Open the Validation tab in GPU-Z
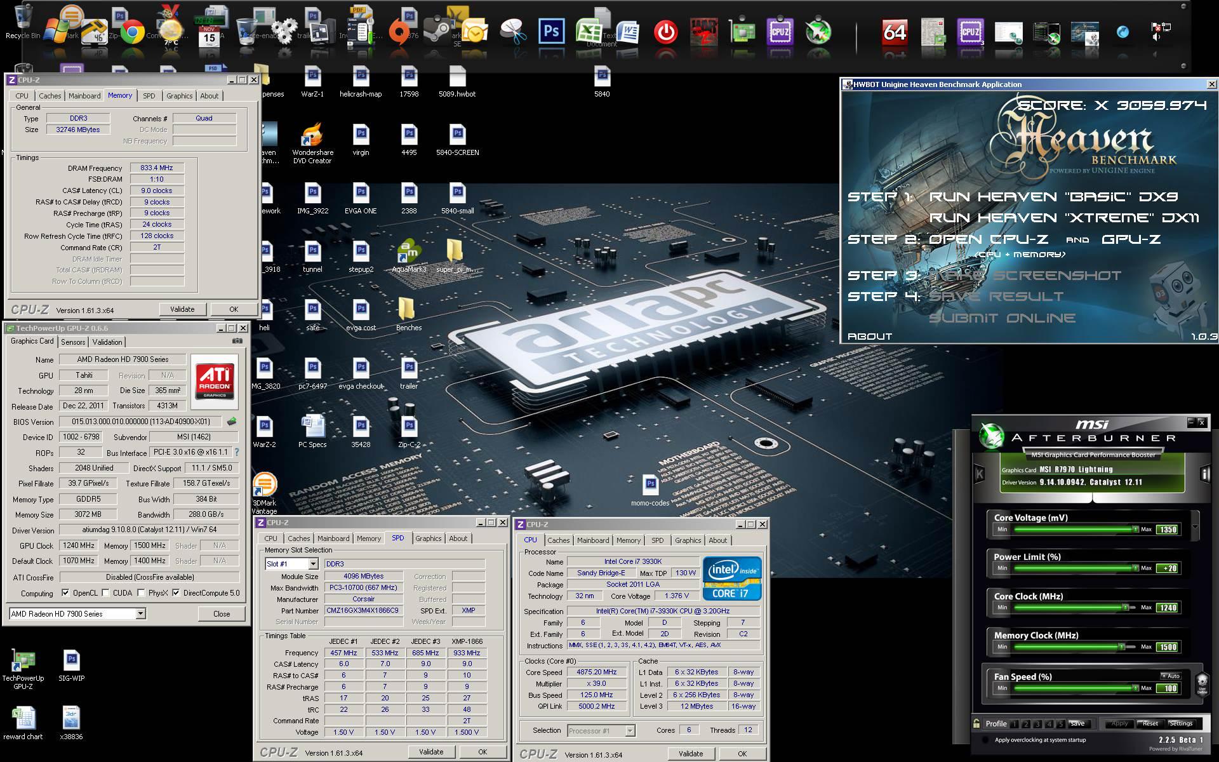1219x762 pixels. point(107,342)
